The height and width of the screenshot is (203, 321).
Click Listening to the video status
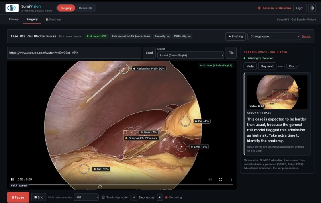point(258,58)
